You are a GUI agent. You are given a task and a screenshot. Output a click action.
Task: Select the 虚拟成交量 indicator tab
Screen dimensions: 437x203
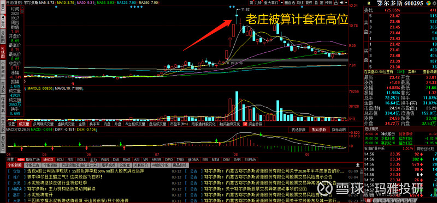click(x=66, y=124)
